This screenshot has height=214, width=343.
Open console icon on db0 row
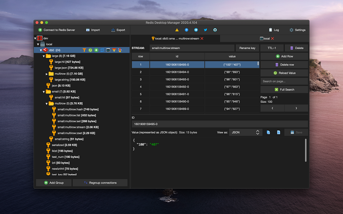pyautogui.click(x=108, y=50)
